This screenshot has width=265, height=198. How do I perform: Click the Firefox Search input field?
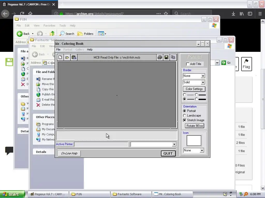[192, 14]
